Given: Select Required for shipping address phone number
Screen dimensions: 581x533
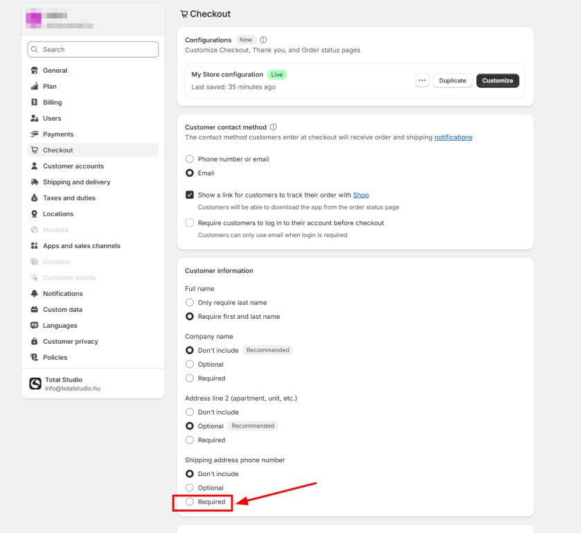Looking at the screenshot, I should (190, 502).
